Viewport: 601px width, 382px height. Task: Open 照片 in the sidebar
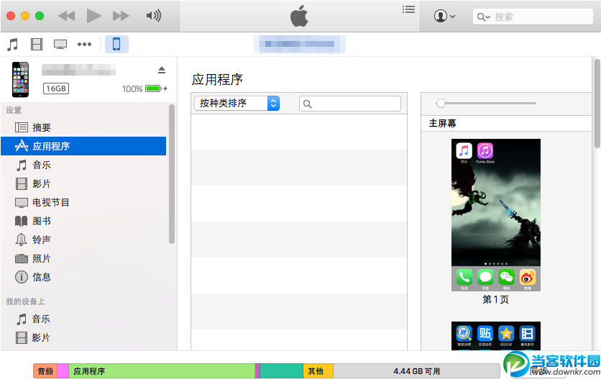point(83,258)
